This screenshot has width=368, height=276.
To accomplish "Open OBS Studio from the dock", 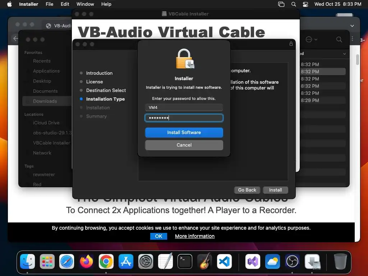I will pyautogui.click(x=292, y=261).
